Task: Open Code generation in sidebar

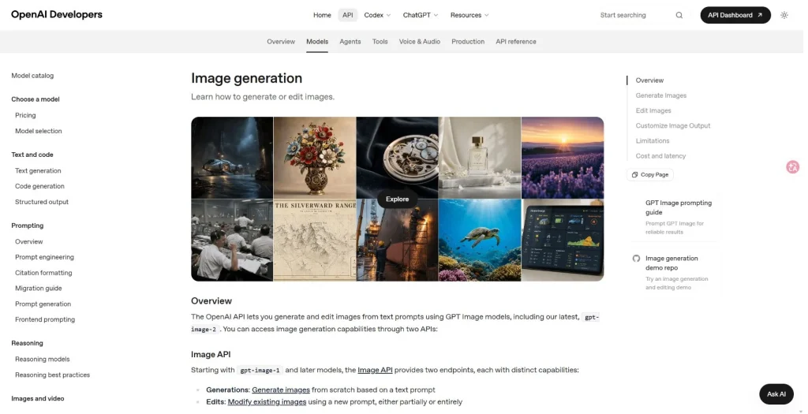Action: coord(39,186)
